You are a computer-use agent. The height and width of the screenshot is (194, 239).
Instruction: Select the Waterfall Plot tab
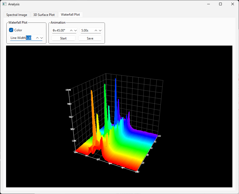[70, 15]
